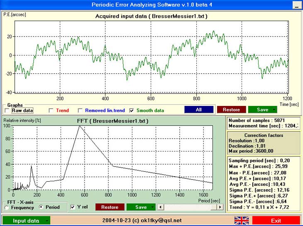Click the FFT horizontal scrollbar thumb
The image size is (303, 226).
(x=214, y=207)
